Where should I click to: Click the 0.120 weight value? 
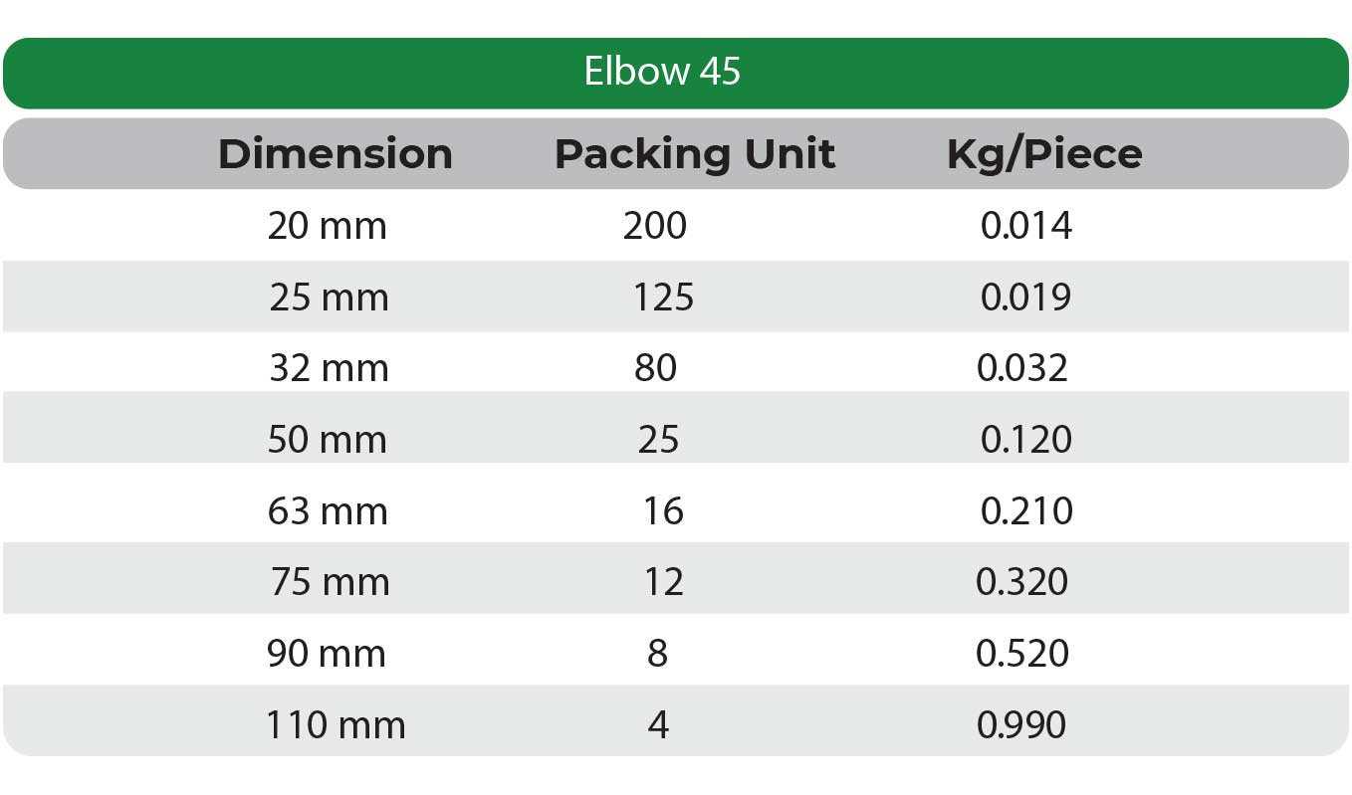coord(1026,440)
